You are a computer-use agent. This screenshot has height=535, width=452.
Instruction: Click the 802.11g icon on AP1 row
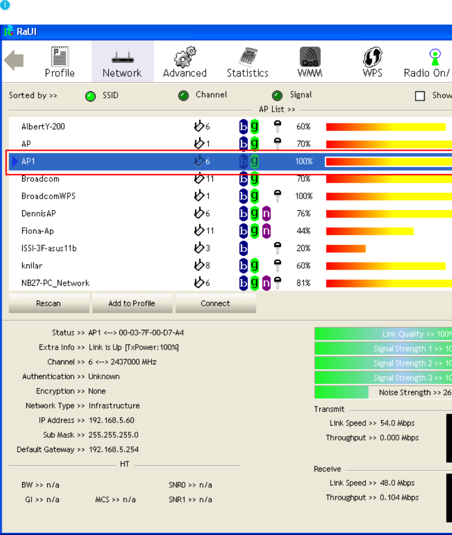(254, 161)
